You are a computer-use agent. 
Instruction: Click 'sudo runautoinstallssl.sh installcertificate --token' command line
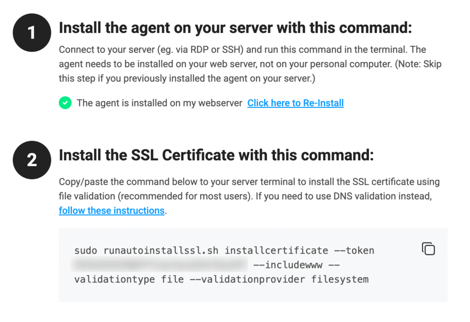(x=224, y=250)
